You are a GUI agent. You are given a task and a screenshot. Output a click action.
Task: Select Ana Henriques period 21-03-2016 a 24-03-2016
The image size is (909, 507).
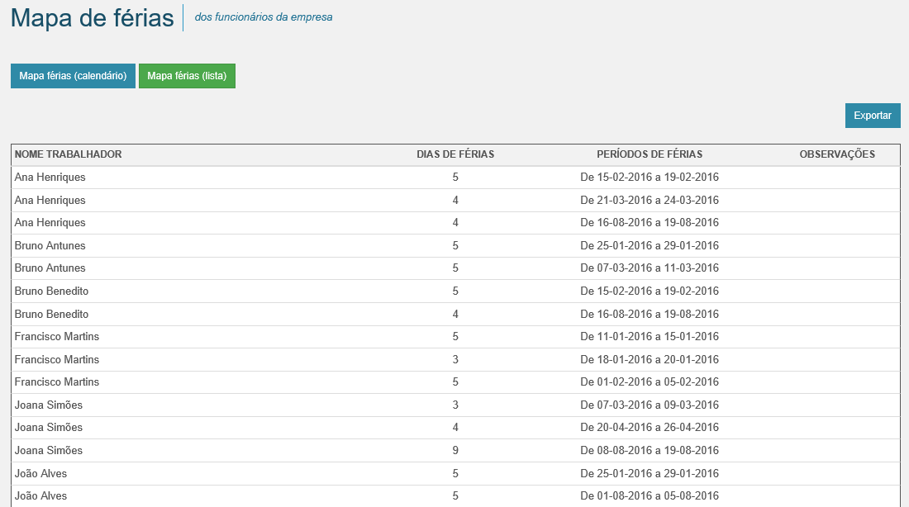650,201
